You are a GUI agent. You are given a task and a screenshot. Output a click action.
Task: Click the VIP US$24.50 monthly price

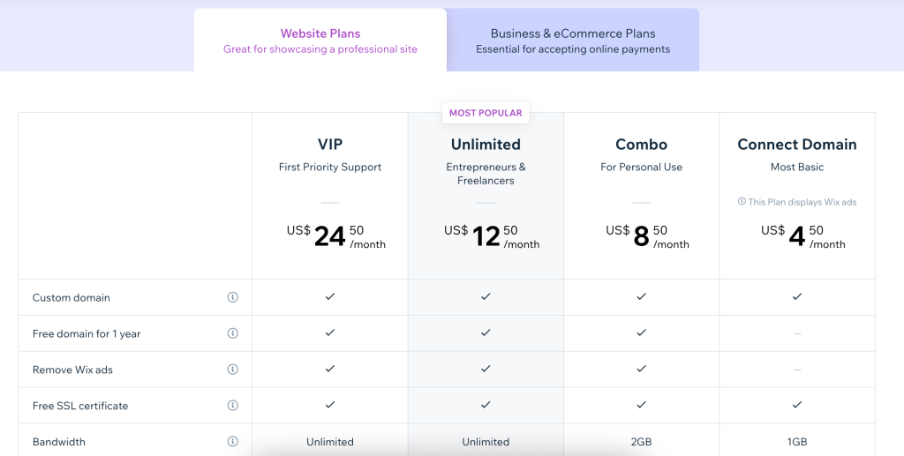coord(336,235)
